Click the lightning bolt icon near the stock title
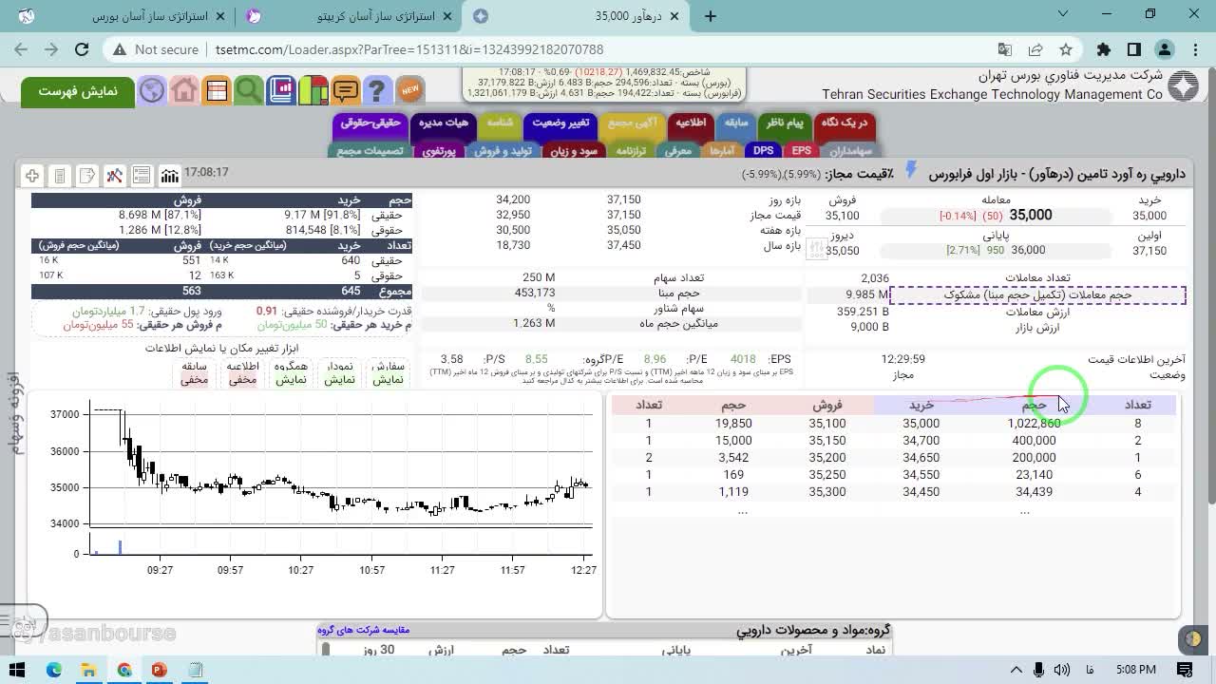 pos(911,170)
